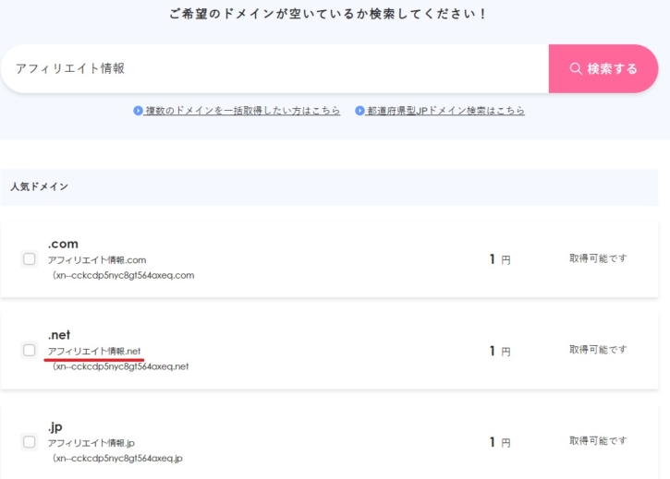Image resolution: width=670 pixels, height=479 pixels.
Task: Select the 人気ドメイン section header
Action: pyautogui.click(x=329, y=187)
